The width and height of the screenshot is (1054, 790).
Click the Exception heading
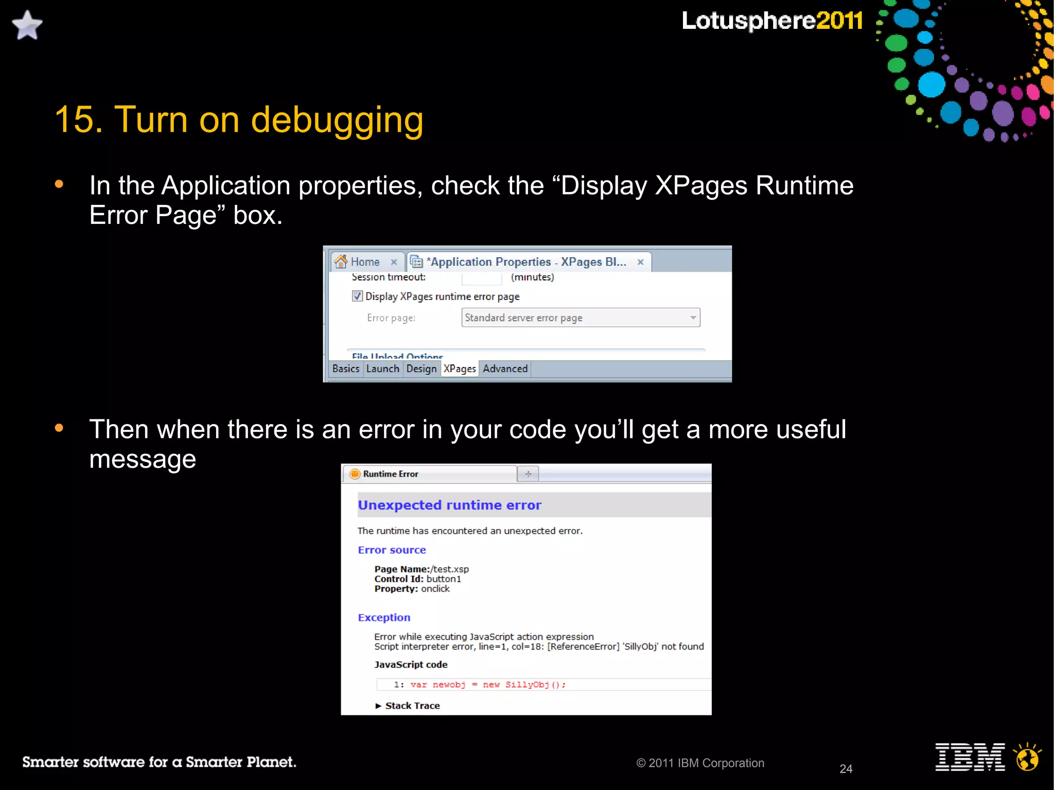(x=384, y=617)
